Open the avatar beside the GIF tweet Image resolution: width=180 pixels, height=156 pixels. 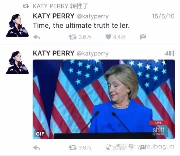[x=17, y=62]
